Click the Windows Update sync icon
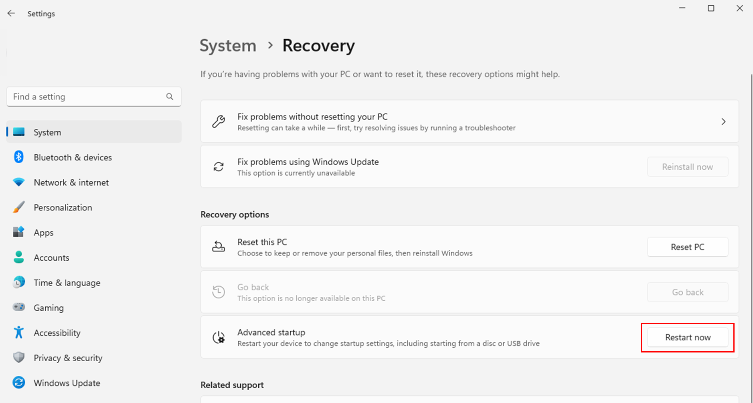The width and height of the screenshot is (753, 403). [18, 383]
